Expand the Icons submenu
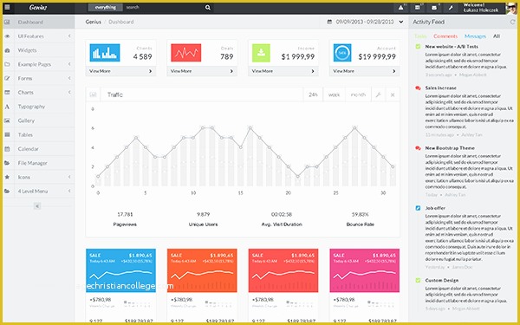The height and width of the screenshot is (325, 520). tap(69, 177)
